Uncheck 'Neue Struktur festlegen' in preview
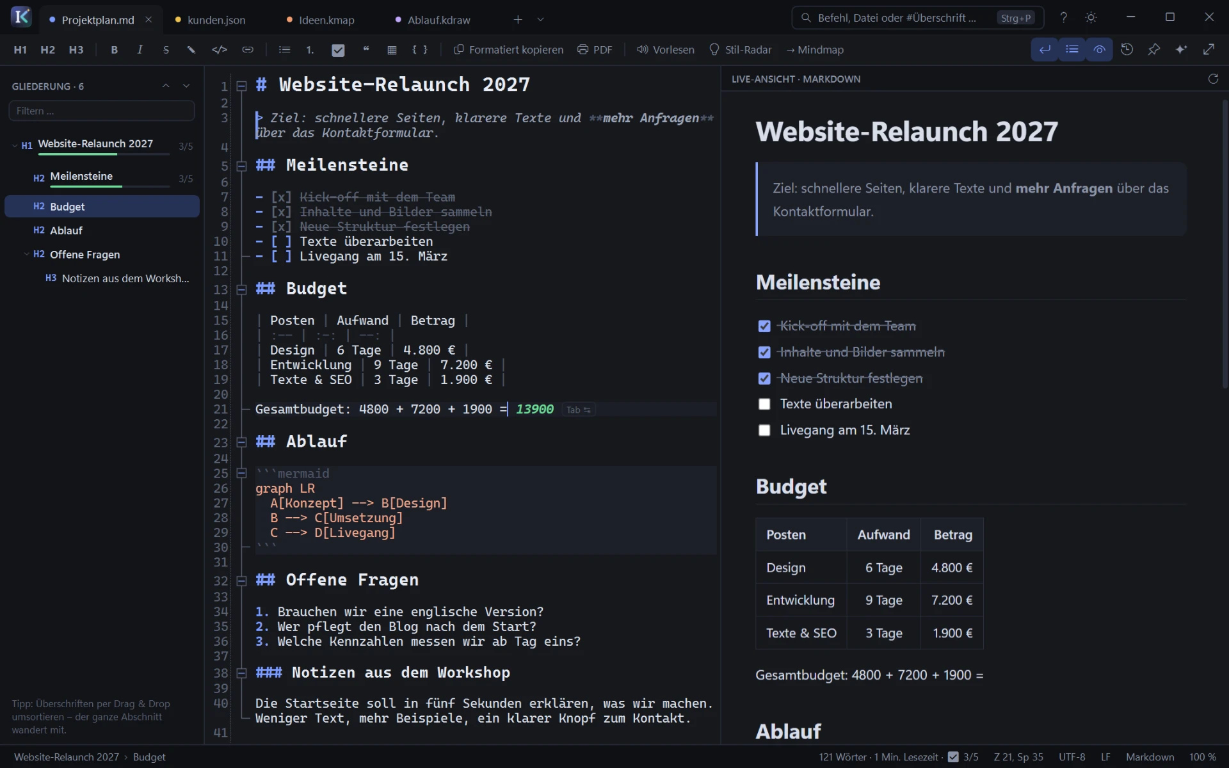This screenshot has height=768, width=1229. pyautogui.click(x=764, y=379)
